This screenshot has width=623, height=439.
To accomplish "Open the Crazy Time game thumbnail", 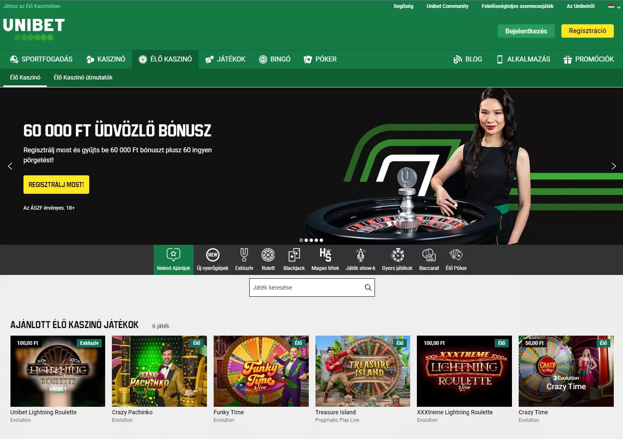I will 566,371.
